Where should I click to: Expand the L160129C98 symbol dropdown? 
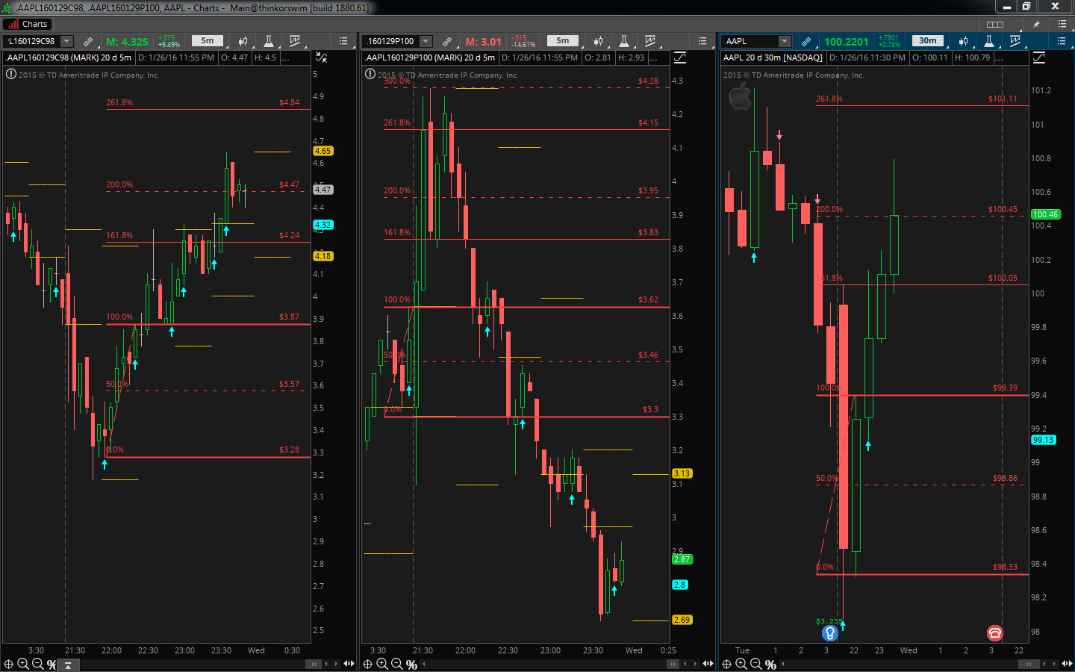point(66,41)
